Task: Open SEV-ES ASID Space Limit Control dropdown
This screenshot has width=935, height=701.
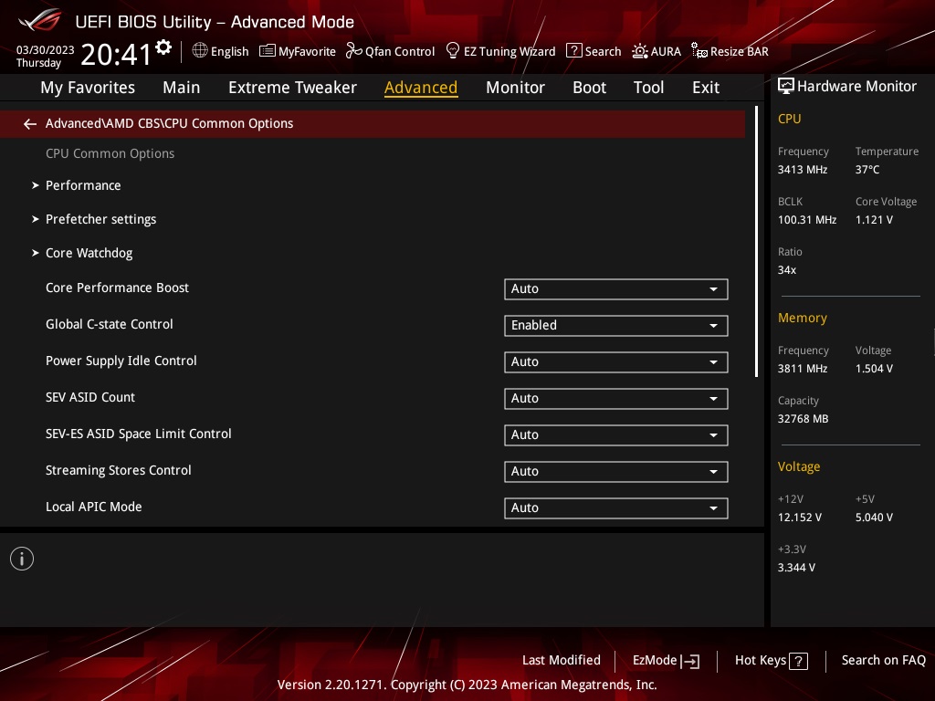Action: coord(616,435)
